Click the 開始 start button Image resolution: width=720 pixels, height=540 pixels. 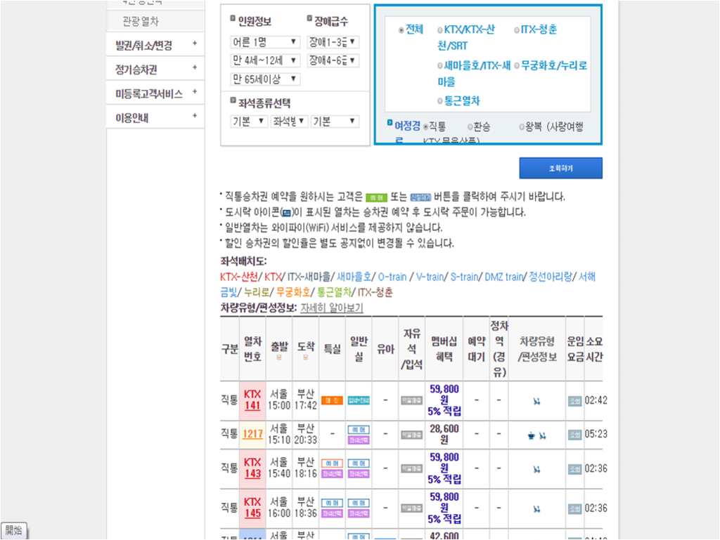click(14, 531)
